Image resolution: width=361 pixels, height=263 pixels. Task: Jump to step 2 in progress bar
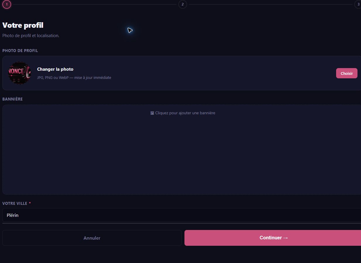(182, 4)
